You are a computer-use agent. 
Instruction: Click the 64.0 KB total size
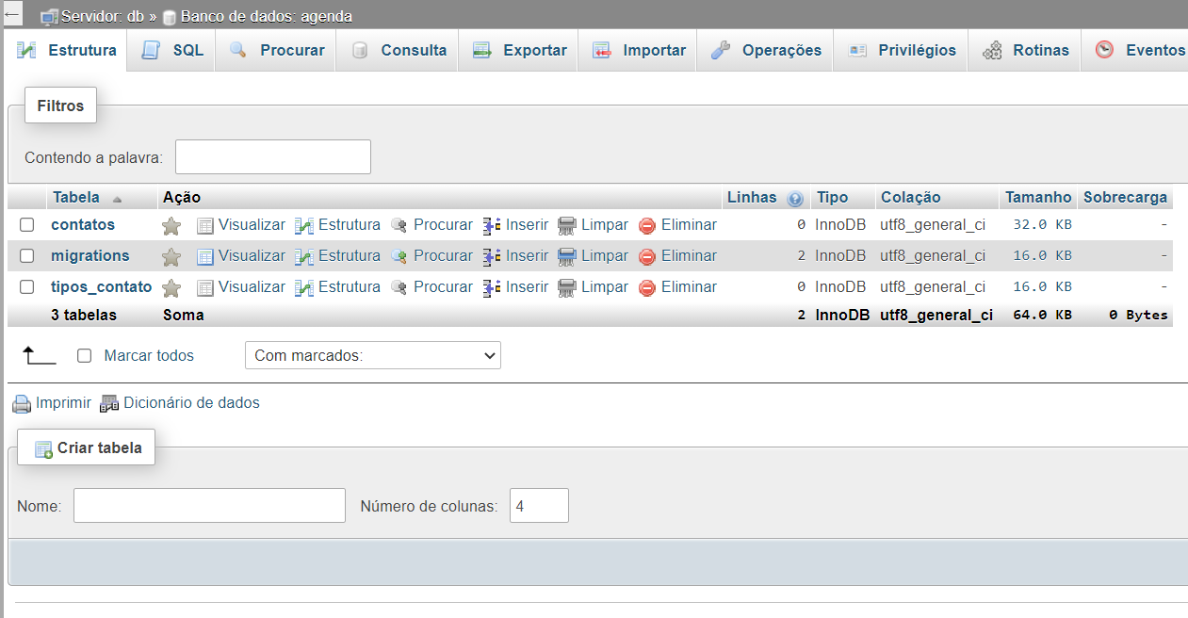(x=1042, y=316)
